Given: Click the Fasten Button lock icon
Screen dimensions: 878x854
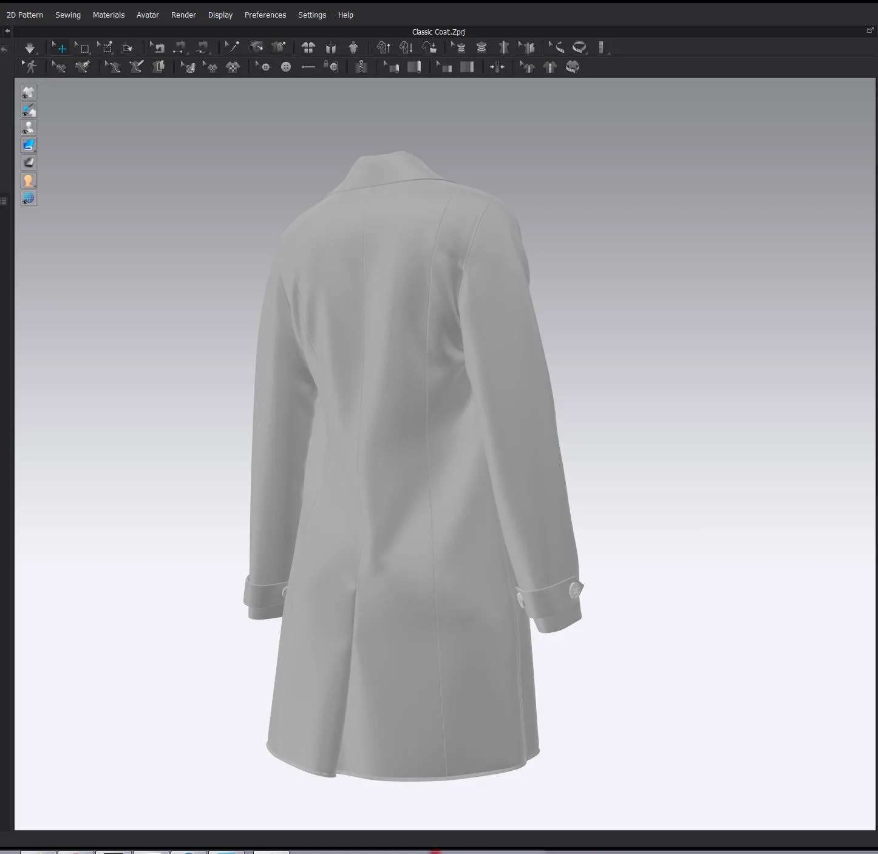Looking at the screenshot, I should click(x=331, y=67).
